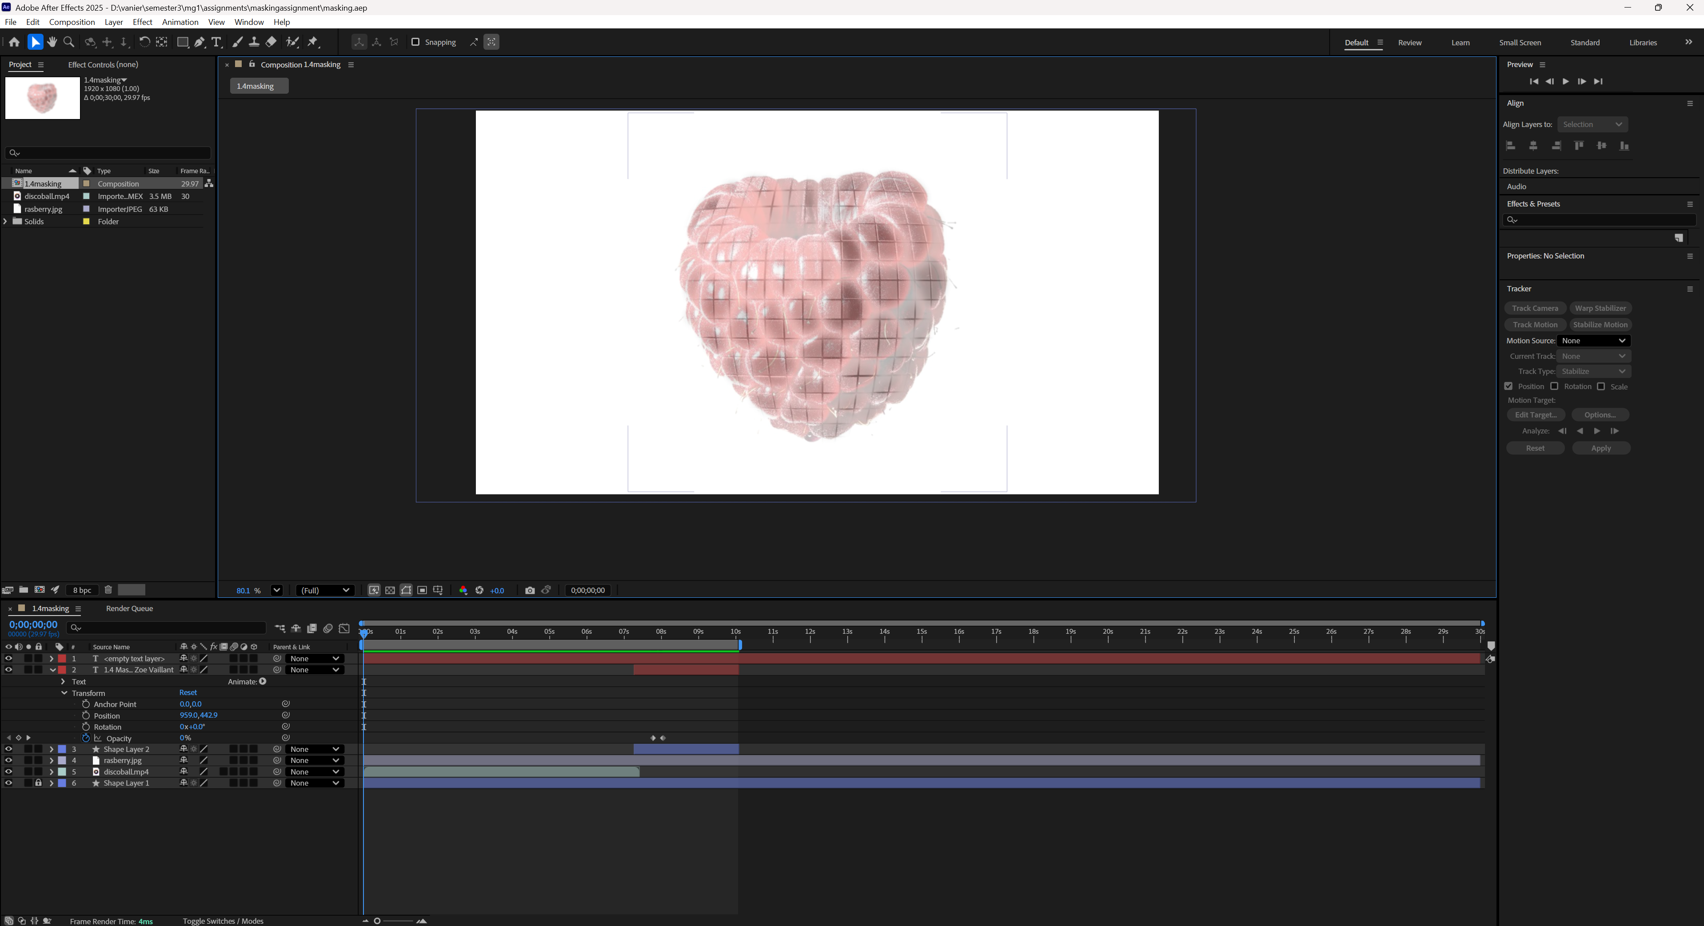Select the Zoom tool magnifier
1704x926 pixels.
[x=69, y=42]
